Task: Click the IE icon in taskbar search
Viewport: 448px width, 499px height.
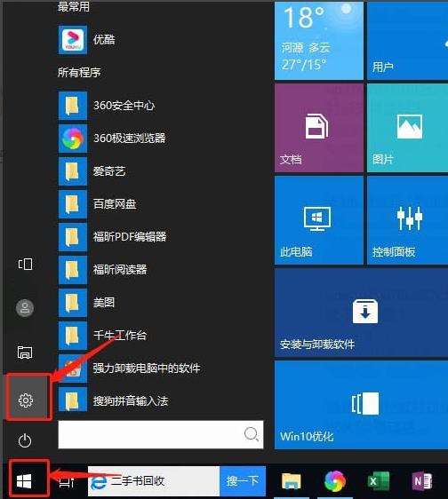Action: point(99,482)
